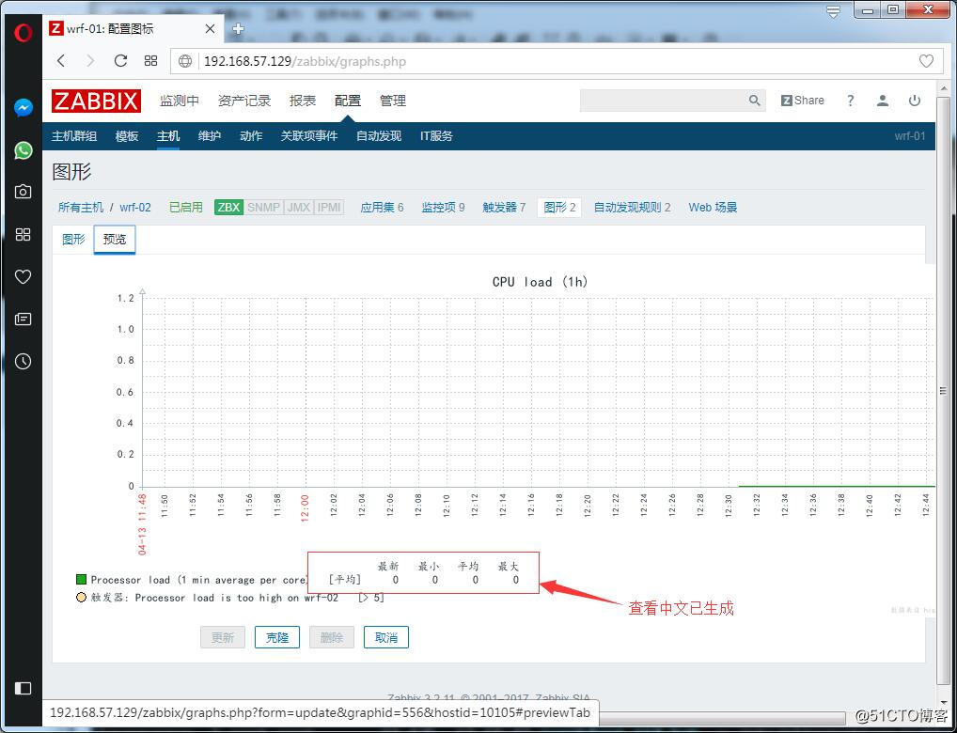Open personal news from the sidebar
This screenshot has width=957, height=733.
point(24,319)
